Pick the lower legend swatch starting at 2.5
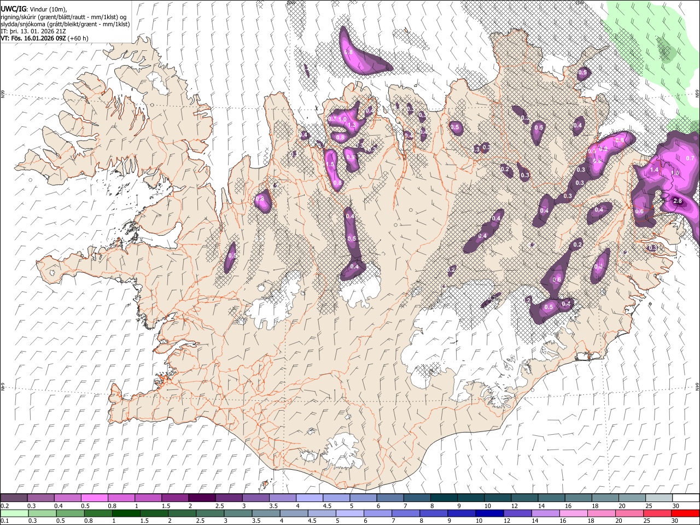This screenshot has width=700, height=525. [x=210, y=513]
